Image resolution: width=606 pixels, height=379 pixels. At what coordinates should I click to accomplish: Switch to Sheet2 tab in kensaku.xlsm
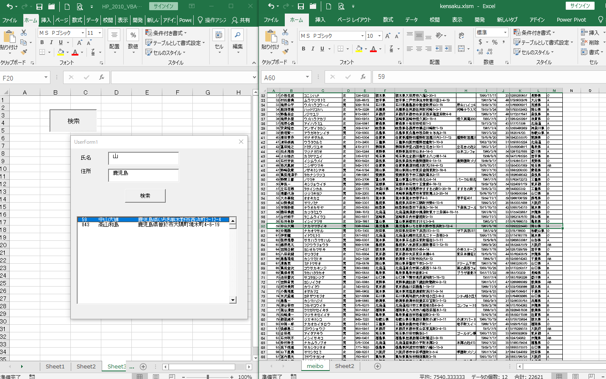pyautogui.click(x=345, y=366)
